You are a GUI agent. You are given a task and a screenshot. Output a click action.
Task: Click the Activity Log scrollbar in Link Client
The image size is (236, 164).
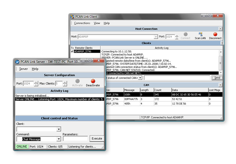221,63
